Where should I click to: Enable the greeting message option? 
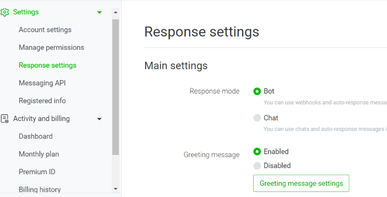(x=257, y=151)
